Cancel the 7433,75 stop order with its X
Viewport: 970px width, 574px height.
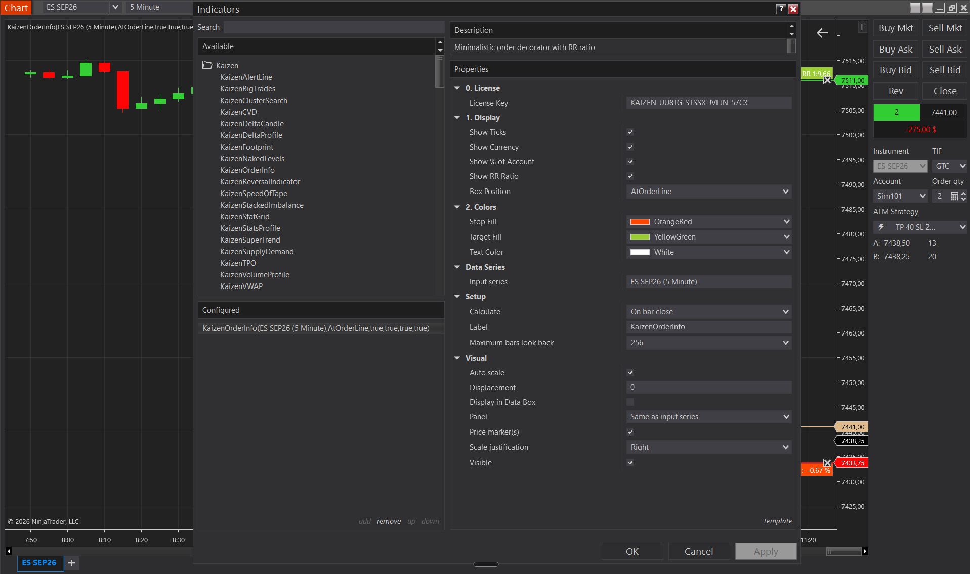pyautogui.click(x=827, y=462)
